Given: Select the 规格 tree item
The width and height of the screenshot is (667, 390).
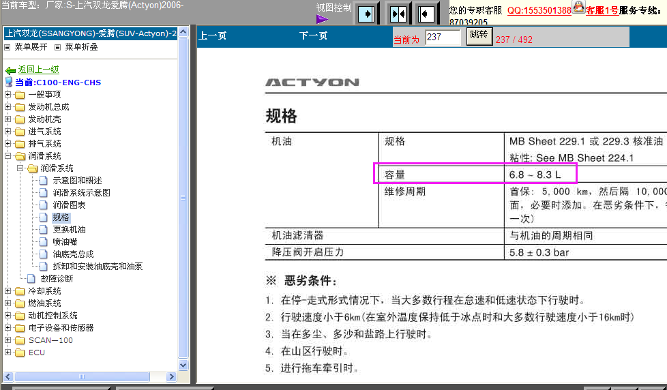Looking at the screenshot, I should 61,217.
